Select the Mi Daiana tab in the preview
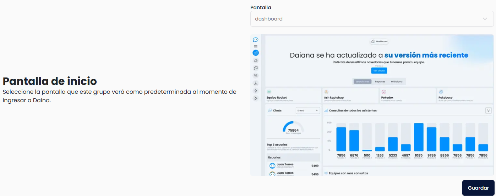 [397, 81]
